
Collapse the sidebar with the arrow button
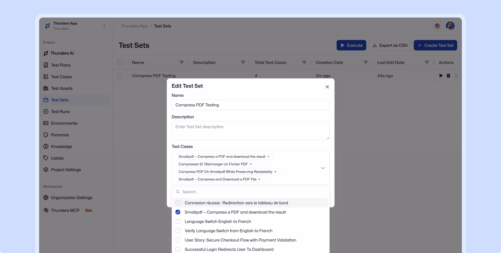(x=112, y=26)
